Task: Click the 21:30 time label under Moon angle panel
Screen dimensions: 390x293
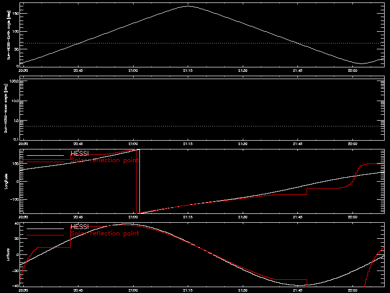Action: click(x=243, y=144)
